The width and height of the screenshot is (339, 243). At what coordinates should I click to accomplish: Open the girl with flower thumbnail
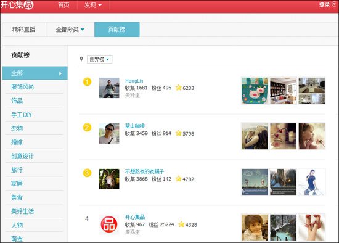click(x=311, y=136)
